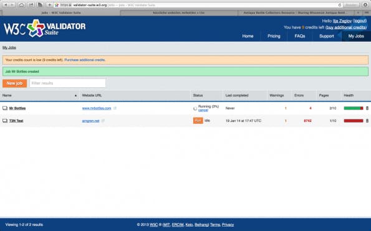Open the www.mrbottles.com link

pyautogui.click(x=97, y=108)
